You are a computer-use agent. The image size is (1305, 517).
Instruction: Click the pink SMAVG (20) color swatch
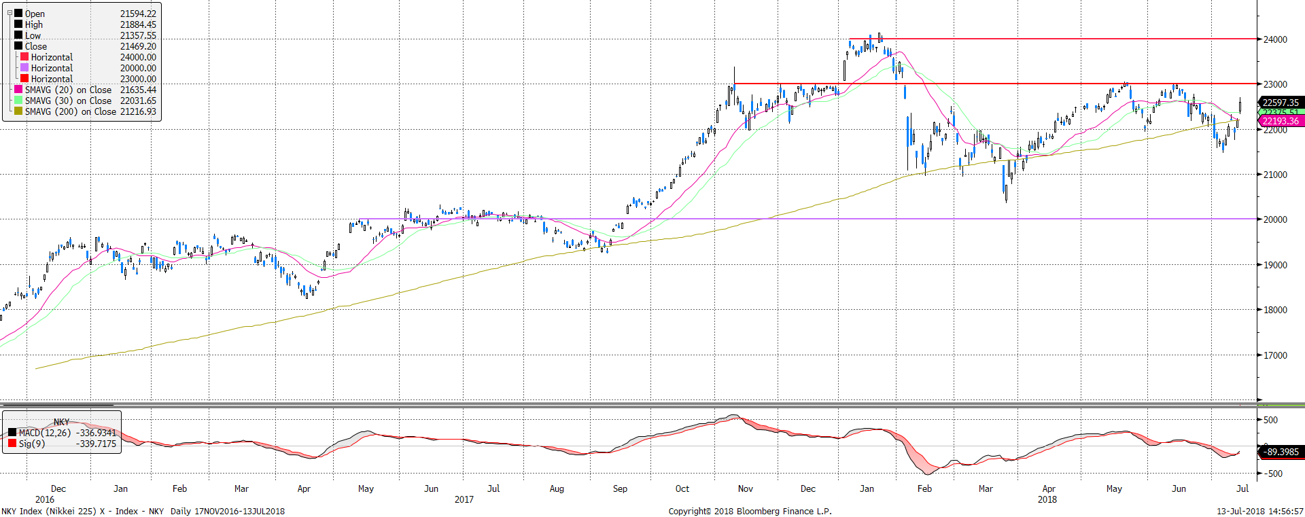click(18, 89)
